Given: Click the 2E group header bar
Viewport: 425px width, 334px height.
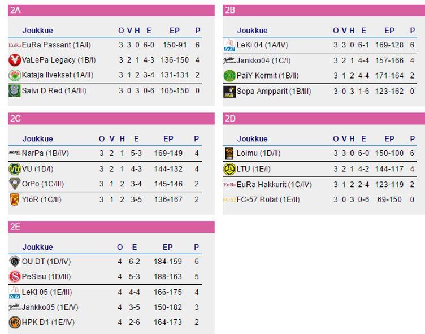Looking at the screenshot, I should point(111,227).
